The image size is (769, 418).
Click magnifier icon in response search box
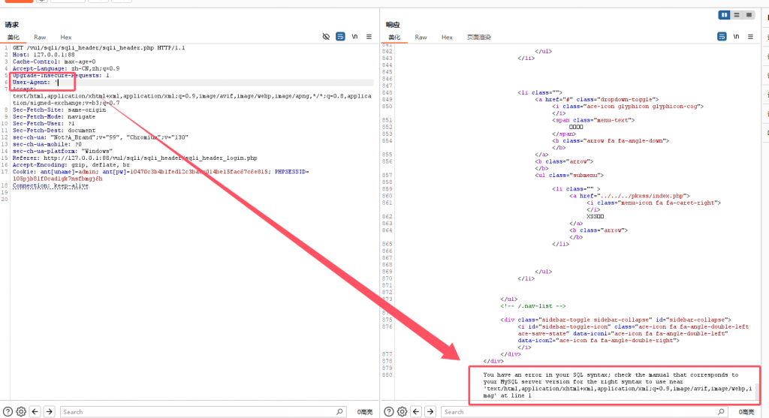[721, 412]
